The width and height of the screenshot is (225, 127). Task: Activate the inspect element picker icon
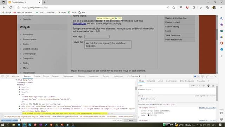click(x=2, y=76)
